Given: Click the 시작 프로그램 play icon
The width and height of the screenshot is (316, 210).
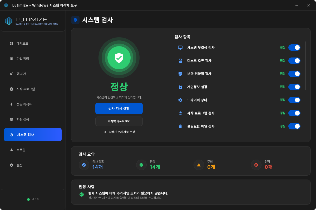Looking at the screenshot, I should 11,89.
